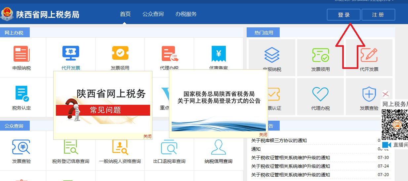The height and width of the screenshot is (181, 408).
Task: Open 发票领用 tile in 热门应用
Action: (320, 58)
